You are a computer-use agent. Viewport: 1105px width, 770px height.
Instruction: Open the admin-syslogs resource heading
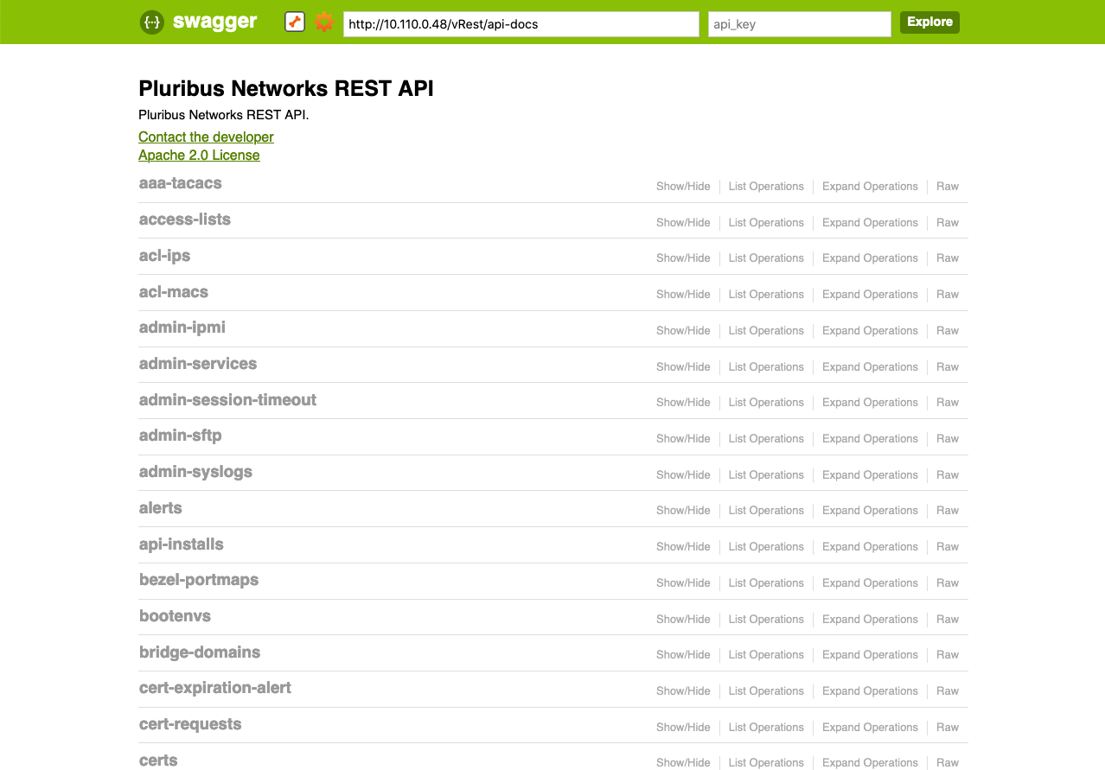(x=196, y=472)
